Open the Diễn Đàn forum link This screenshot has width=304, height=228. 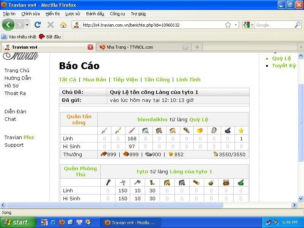15,111
